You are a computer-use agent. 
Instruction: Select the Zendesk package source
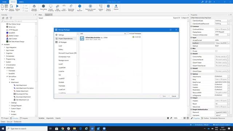[x=62, y=82]
